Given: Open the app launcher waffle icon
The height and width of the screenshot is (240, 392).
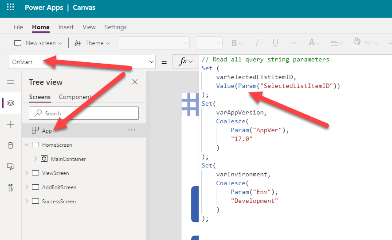Looking at the screenshot, I should [10, 8].
